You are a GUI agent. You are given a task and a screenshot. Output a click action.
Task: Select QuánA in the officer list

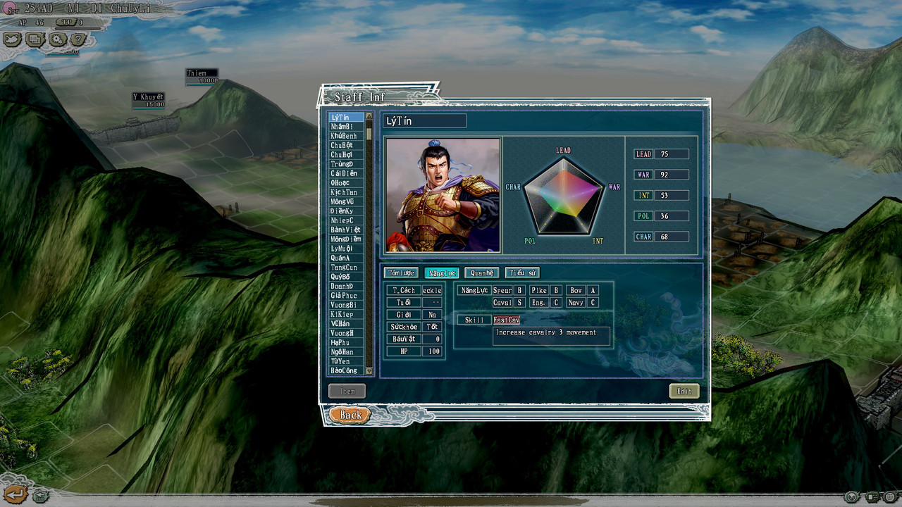pos(346,258)
